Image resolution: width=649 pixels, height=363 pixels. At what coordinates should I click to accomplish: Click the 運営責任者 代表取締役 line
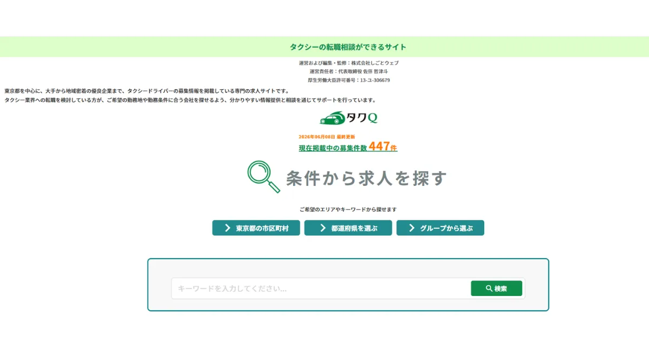(349, 71)
